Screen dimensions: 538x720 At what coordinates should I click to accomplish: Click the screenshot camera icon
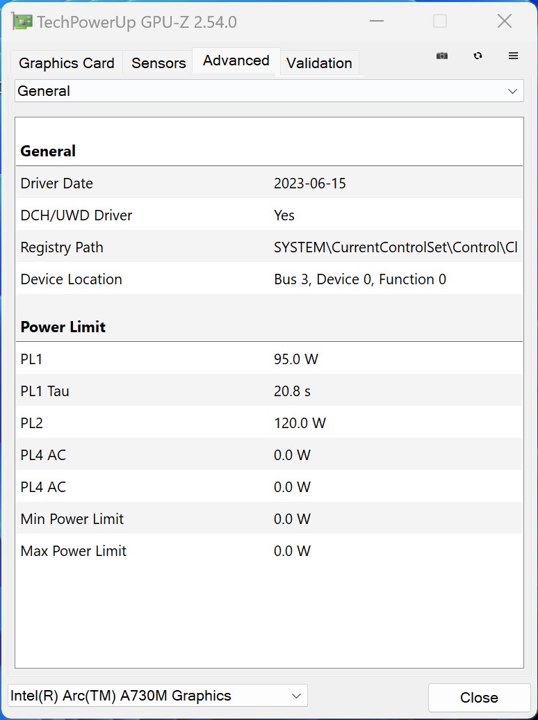[442, 56]
